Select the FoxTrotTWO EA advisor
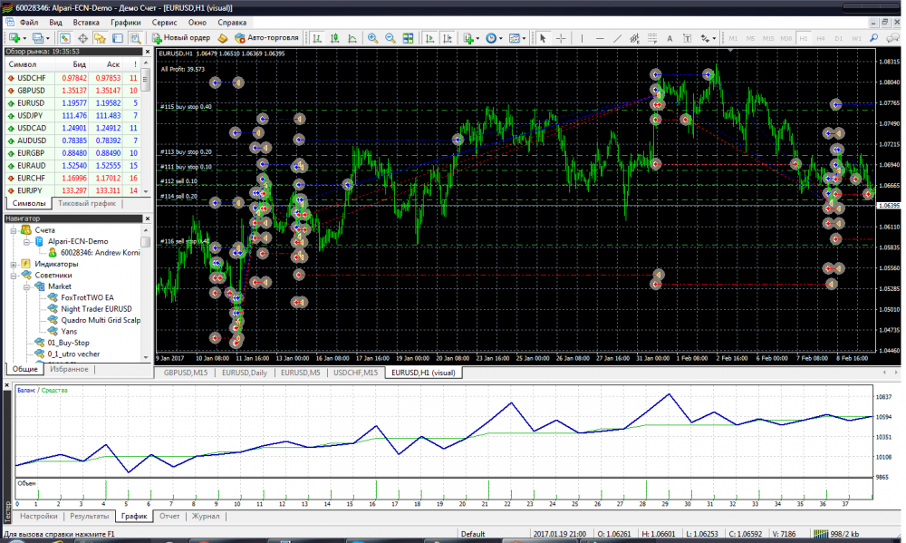This screenshot has height=543, width=906. pos(87,298)
